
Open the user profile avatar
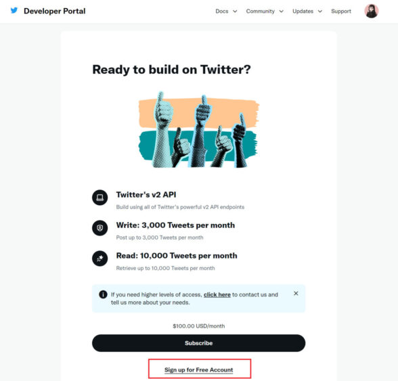pyautogui.click(x=372, y=12)
